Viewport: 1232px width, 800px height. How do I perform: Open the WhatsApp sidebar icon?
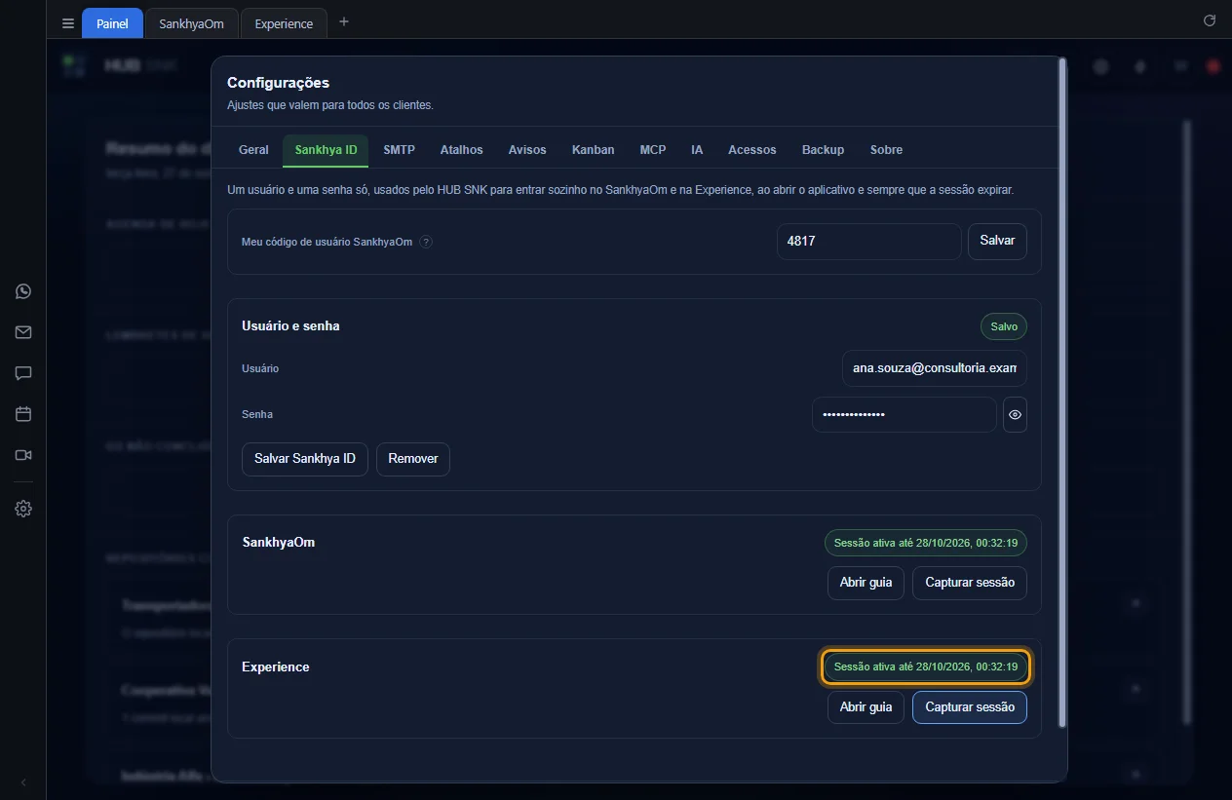23,291
